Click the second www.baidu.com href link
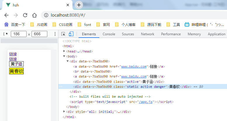This screenshot has width=227, height=121. point(134,76)
